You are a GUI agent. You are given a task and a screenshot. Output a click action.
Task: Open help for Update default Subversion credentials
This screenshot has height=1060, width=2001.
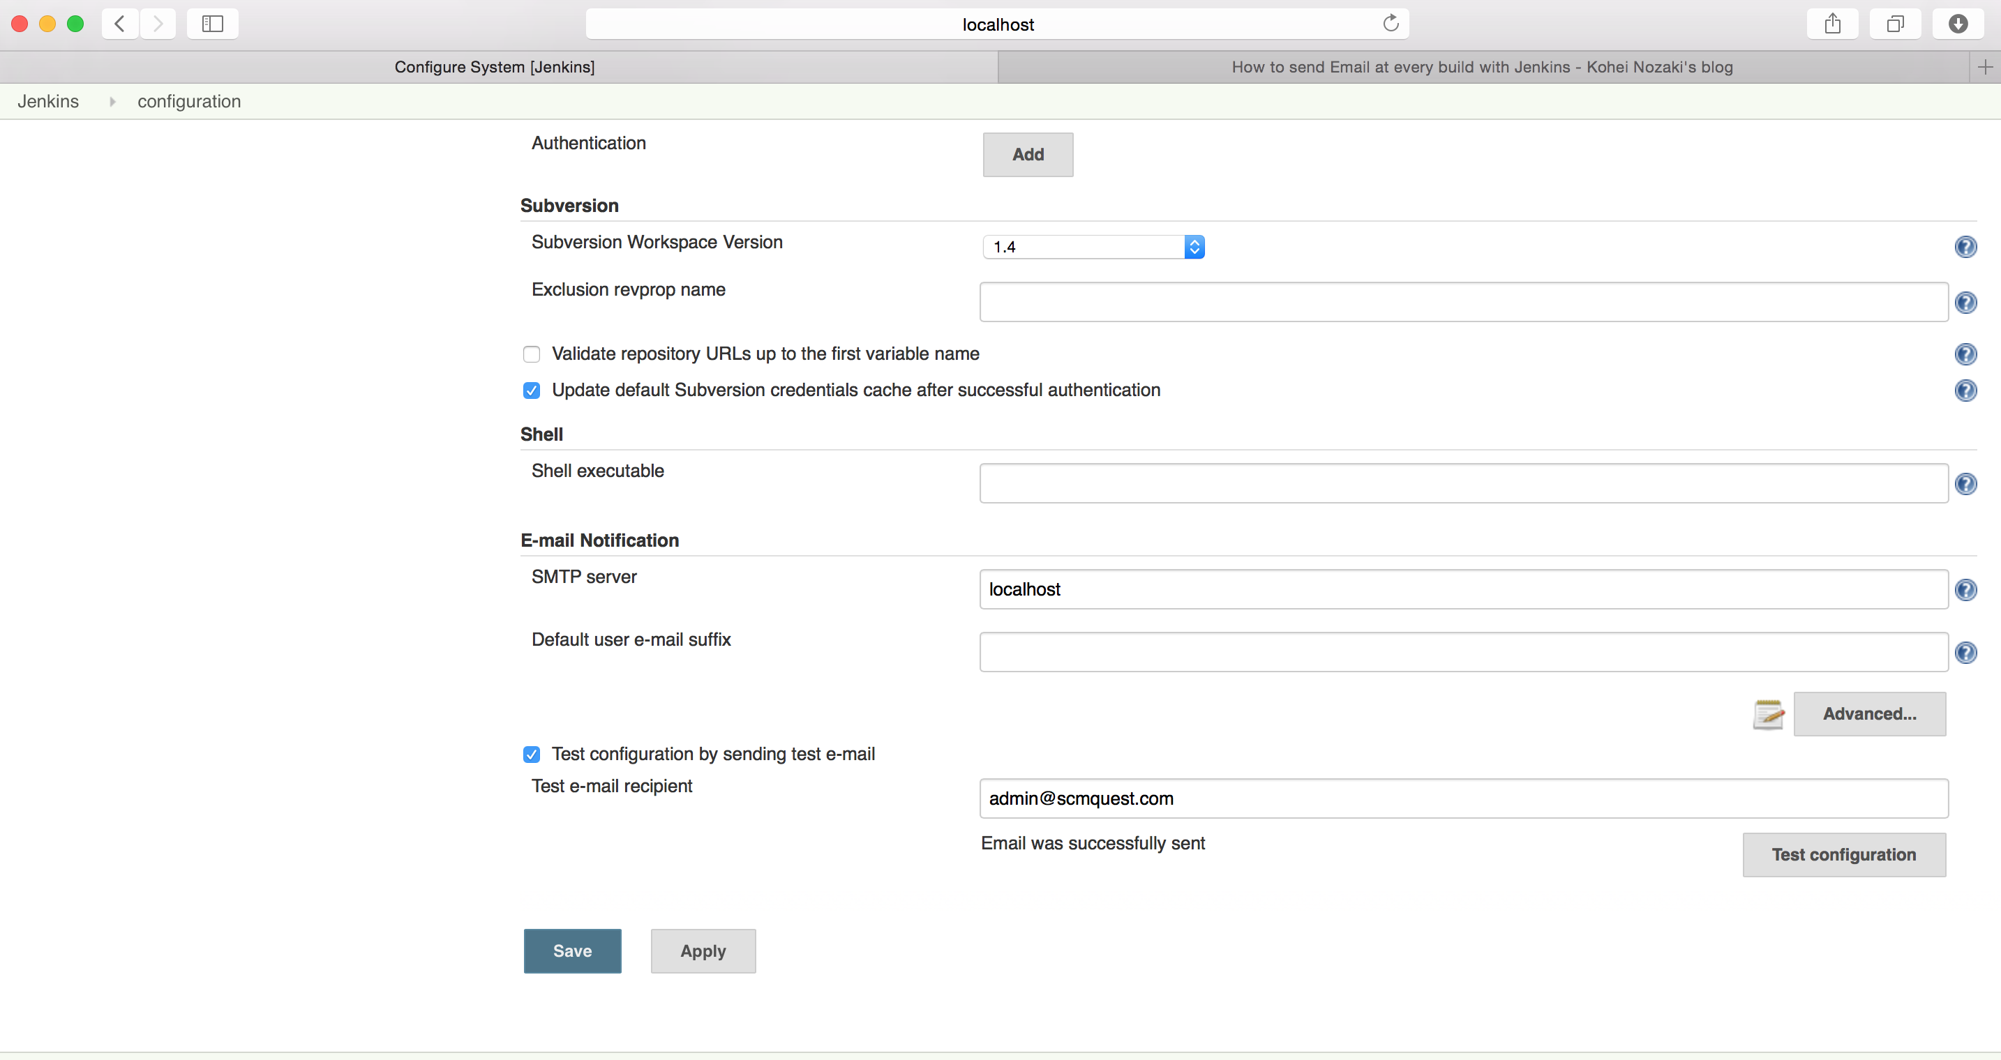[1965, 390]
